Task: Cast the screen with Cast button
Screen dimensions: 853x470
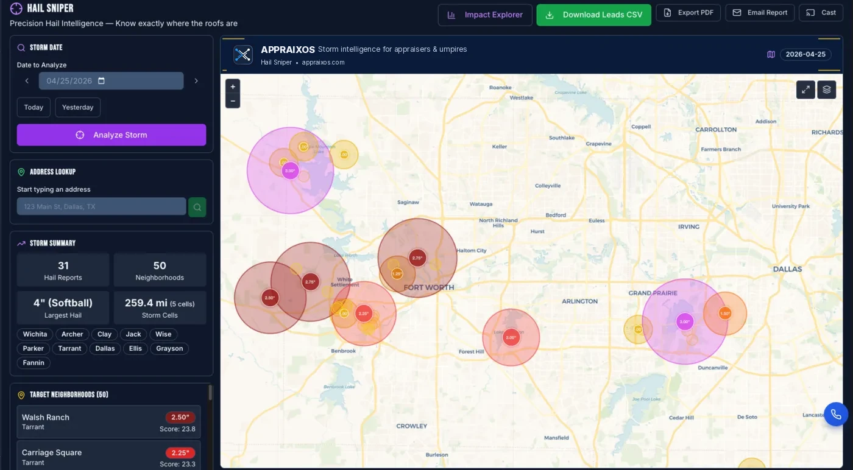Action: click(820, 13)
